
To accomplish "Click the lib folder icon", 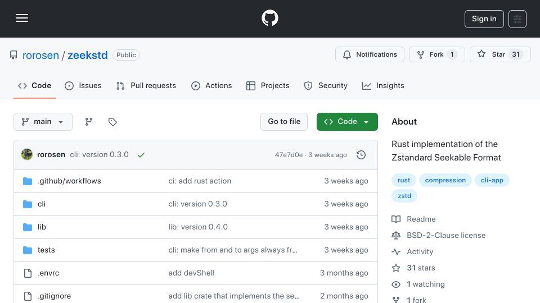I will tap(28, 227).
